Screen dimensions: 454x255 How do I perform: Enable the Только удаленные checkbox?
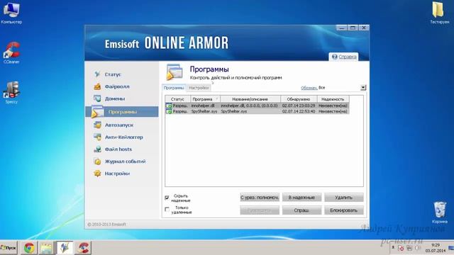point(167,210)
